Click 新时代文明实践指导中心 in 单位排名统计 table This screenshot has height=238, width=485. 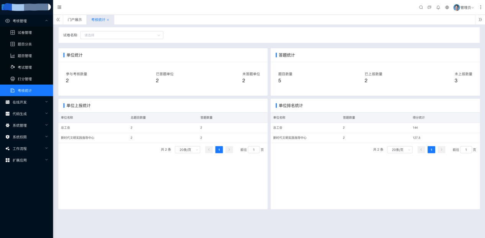click(x=290, y=138)
